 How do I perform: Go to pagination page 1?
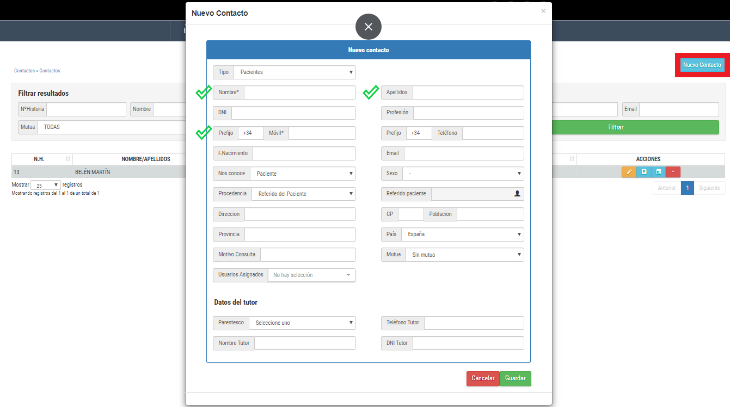(687, 188)
